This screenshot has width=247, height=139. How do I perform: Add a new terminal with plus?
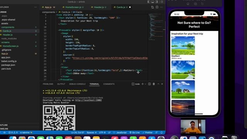142,84
